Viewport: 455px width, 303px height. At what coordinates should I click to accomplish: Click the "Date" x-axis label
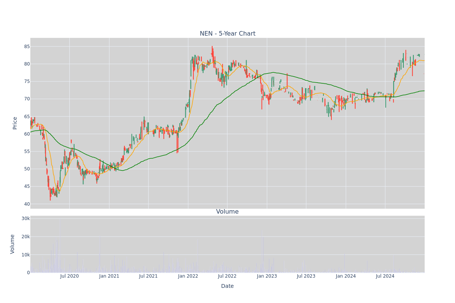coord(227,286)
